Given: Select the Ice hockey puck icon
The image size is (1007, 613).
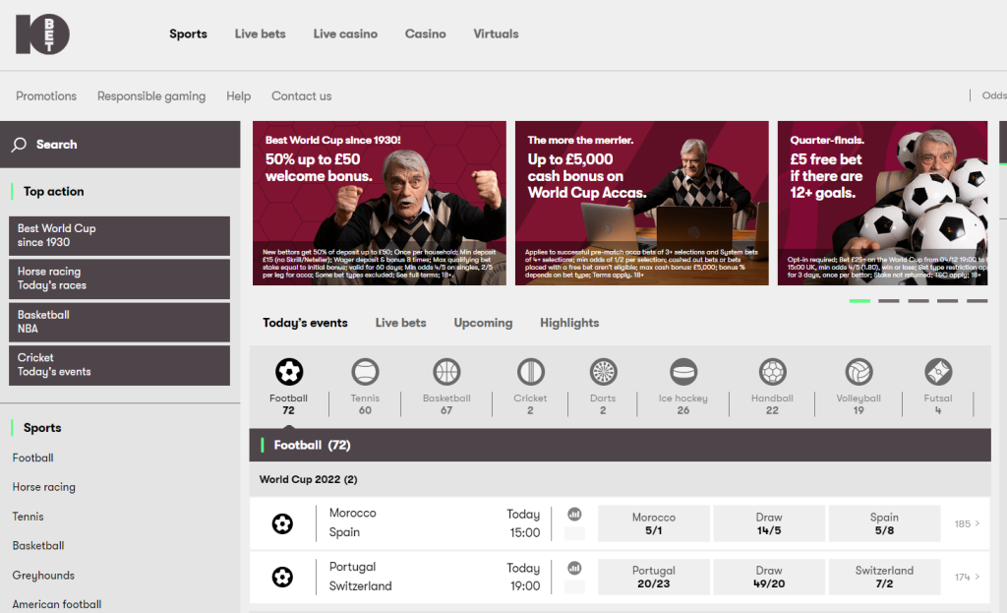Looking at the screenshot, I should (683, 371).
